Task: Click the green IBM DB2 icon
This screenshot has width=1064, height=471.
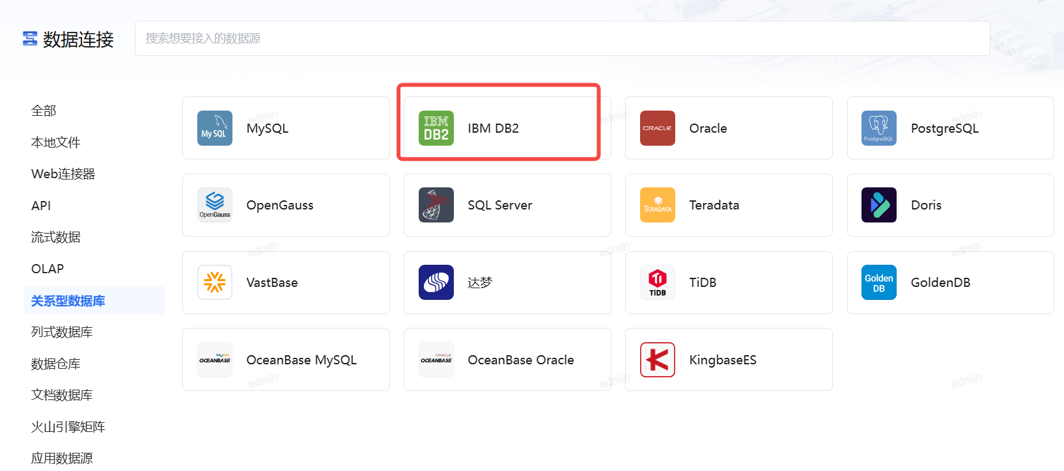Action: click(x=436, y=128)
